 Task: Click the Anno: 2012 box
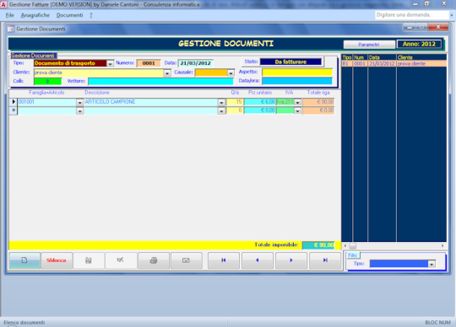point(419,44)
